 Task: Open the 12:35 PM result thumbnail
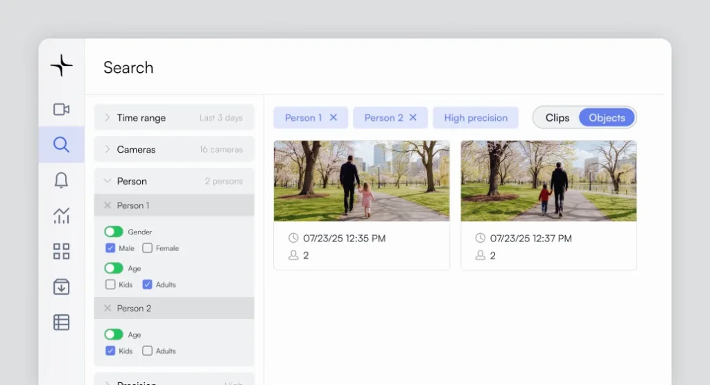coord(362,181)
